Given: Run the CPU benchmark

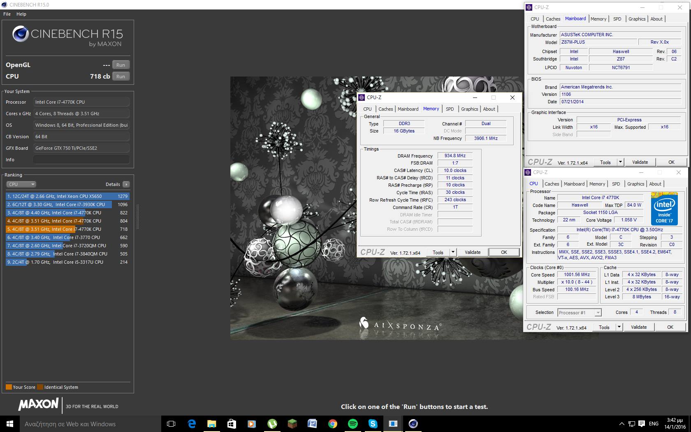Looking at the screenshot, I should click(x=121, y=77).
